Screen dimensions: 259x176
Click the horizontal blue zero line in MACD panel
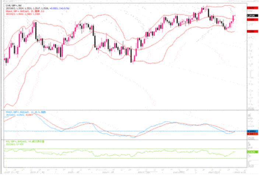pos(111,131)
